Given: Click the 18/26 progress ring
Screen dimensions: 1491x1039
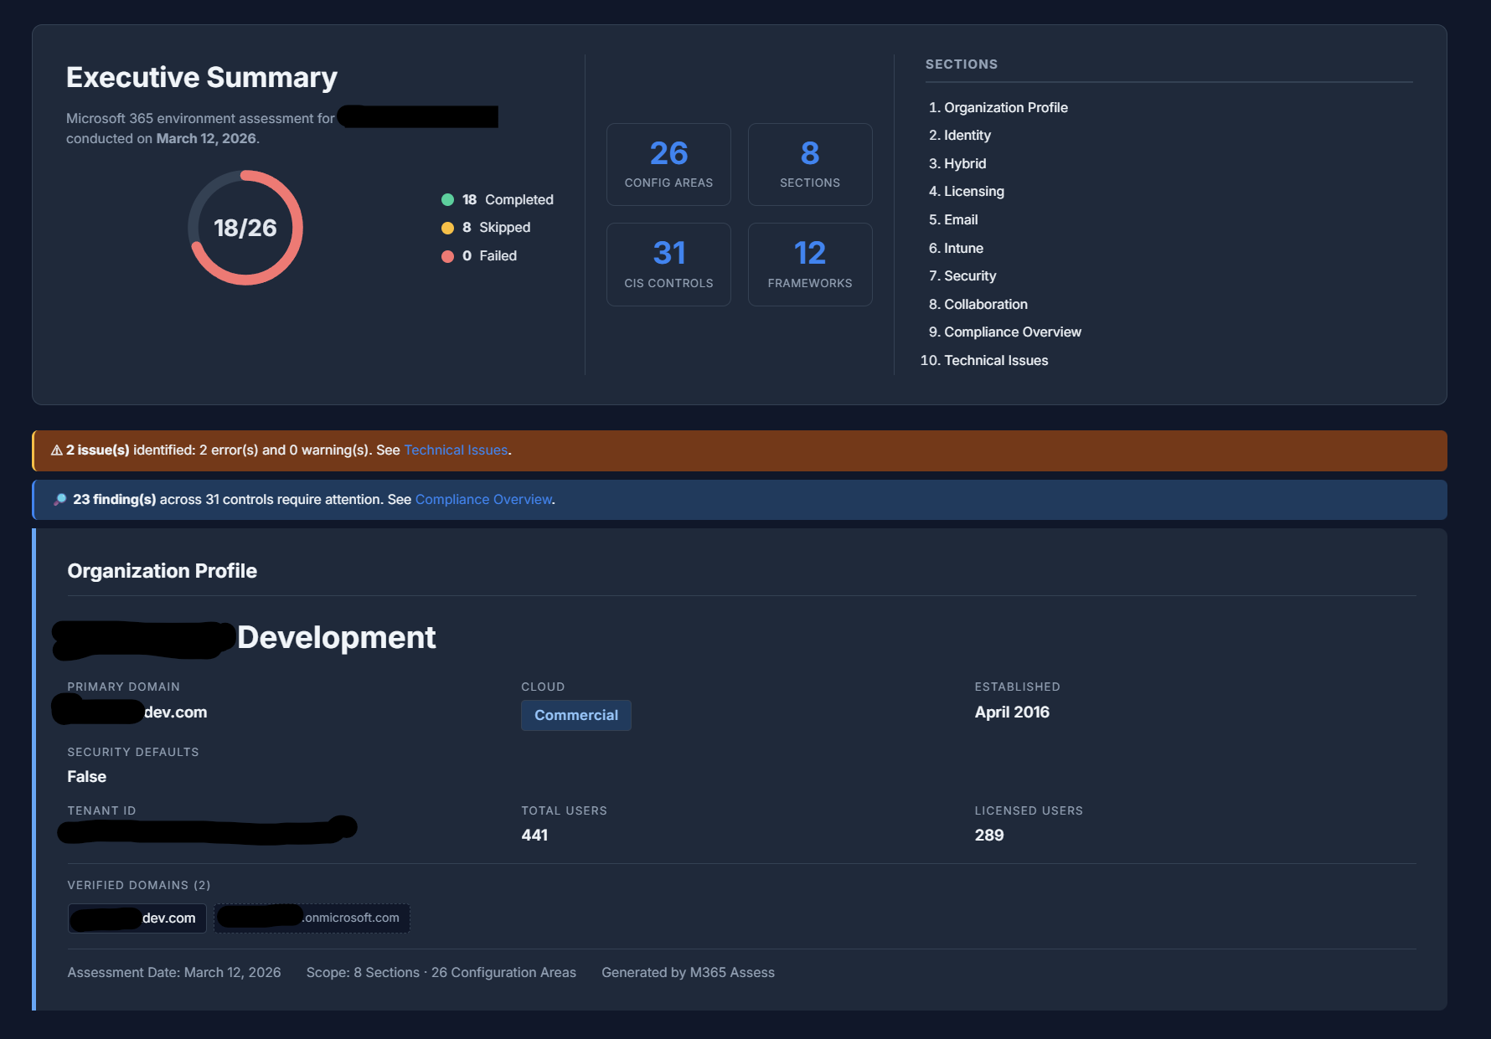Looking at the screenshot, I should [x=245, y=227].
